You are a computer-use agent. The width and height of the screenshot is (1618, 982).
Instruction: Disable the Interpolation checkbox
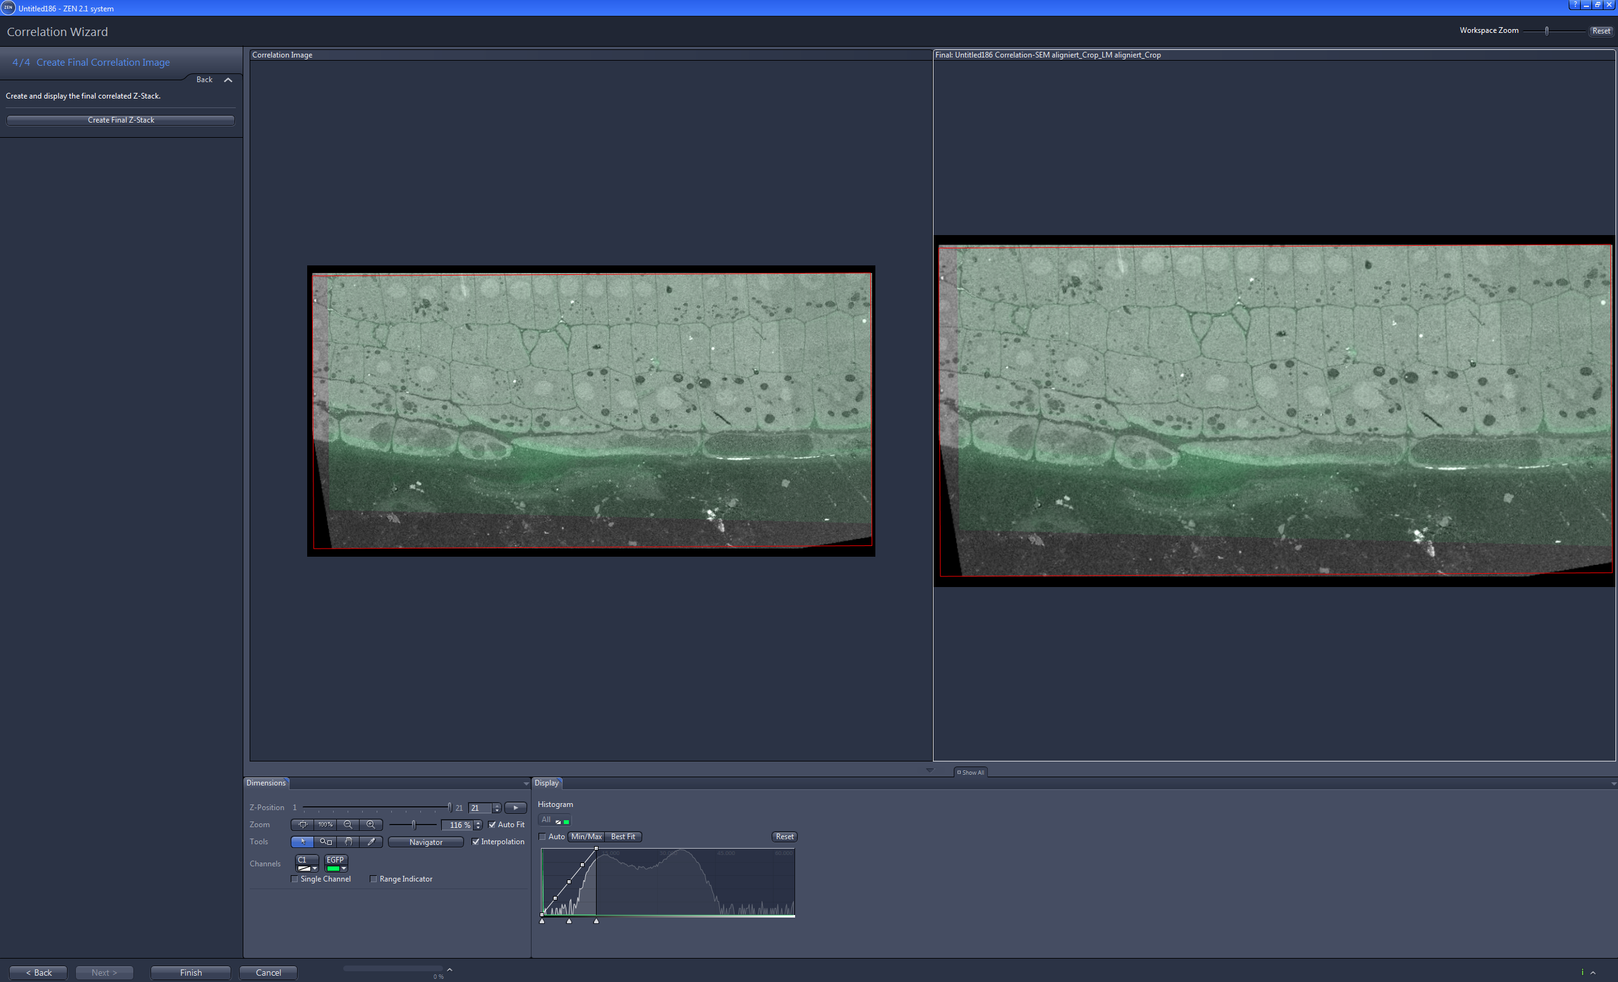pos(476,842)
